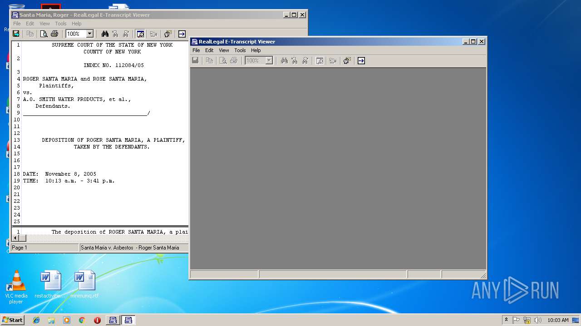Click the 'Page 1' status bar entry
Viewport: 581px width, 326px height.
coord(44,248)
